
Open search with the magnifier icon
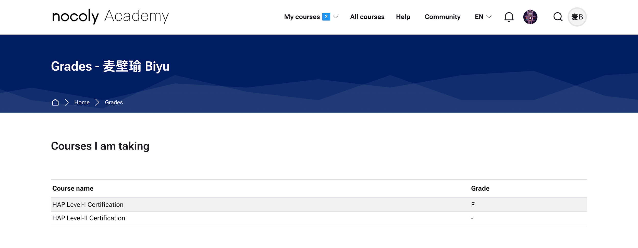[x=558, y=17]
